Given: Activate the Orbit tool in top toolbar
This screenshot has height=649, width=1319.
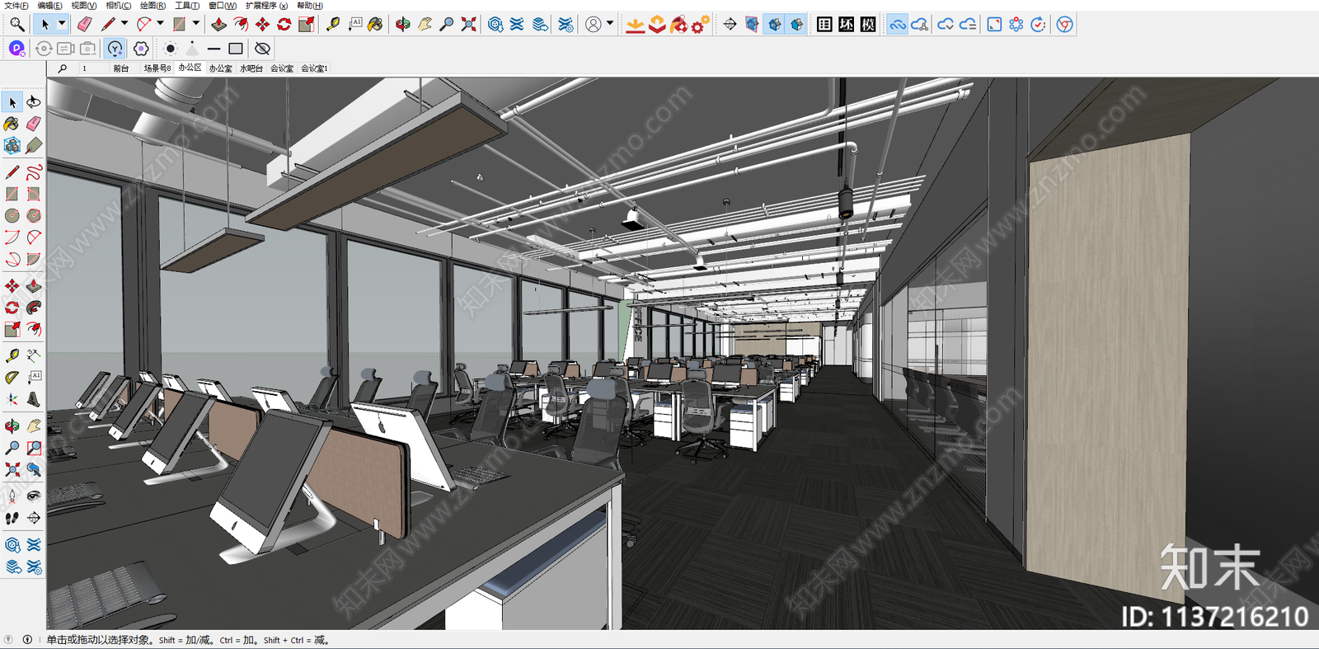Looking at the screenshot, I should click(403, 25).
